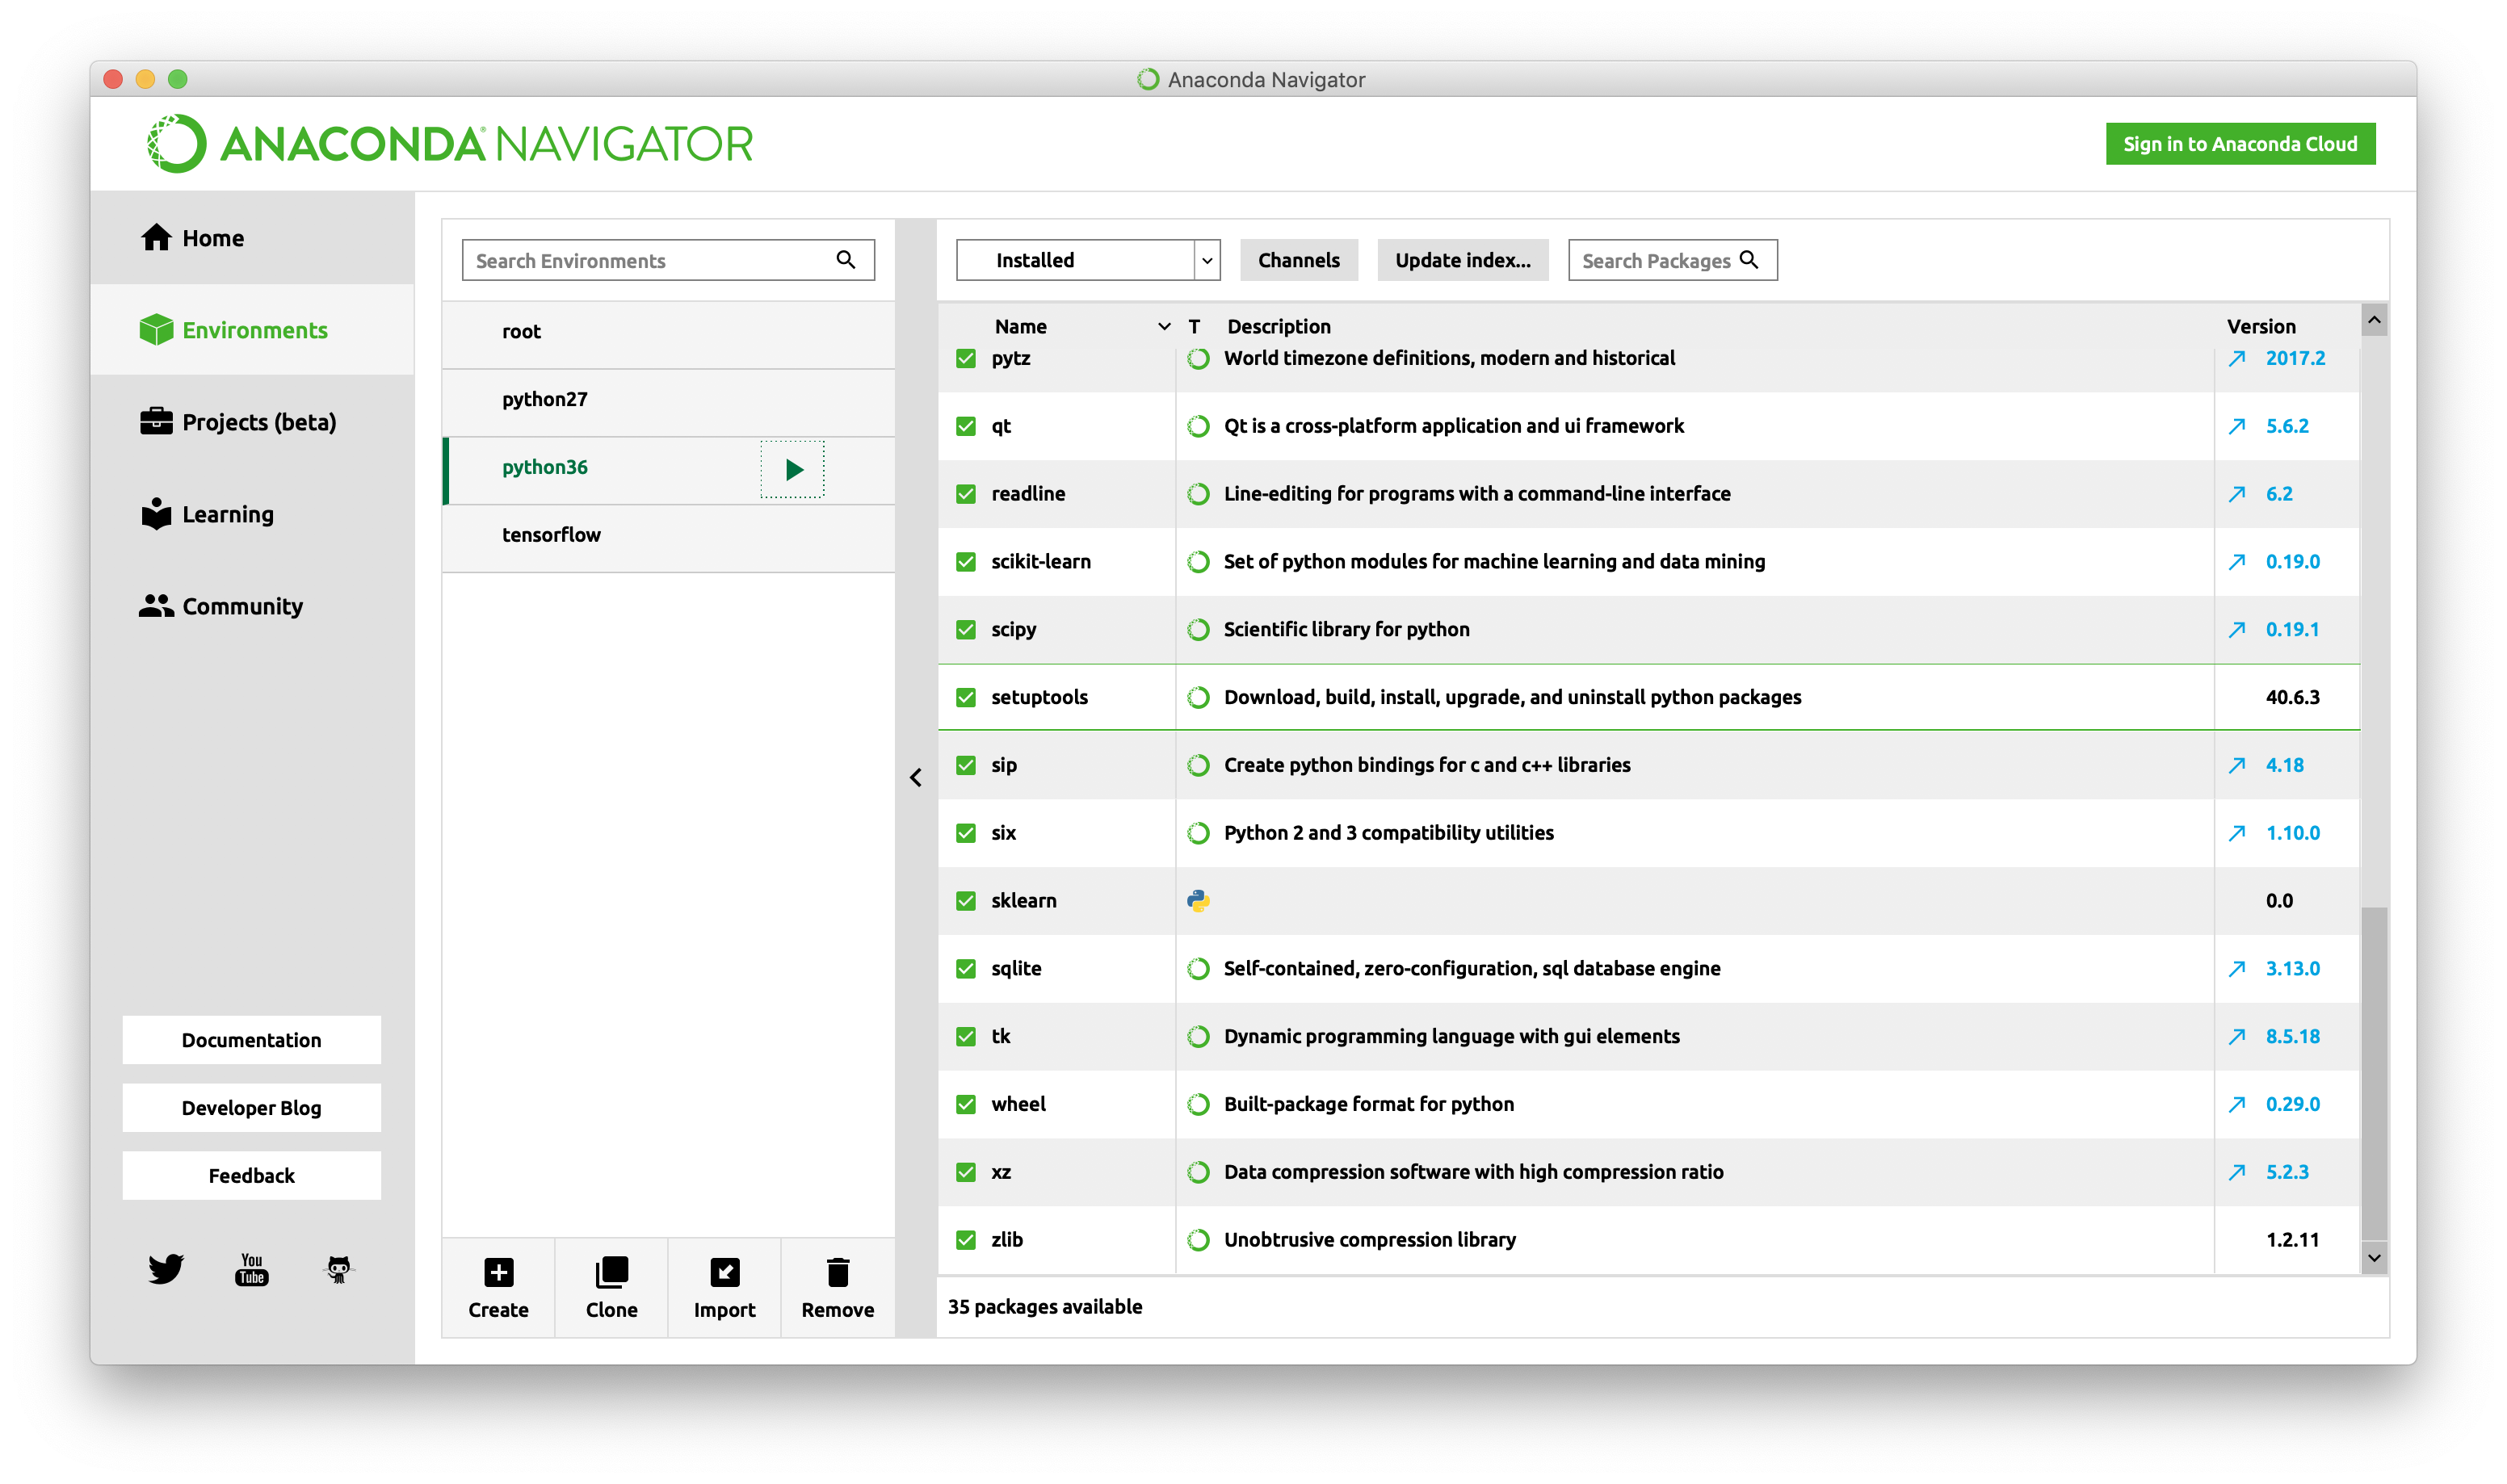Collapse the environments list panel
Screen dimensions: 2507x1484
tap(915, 777)
